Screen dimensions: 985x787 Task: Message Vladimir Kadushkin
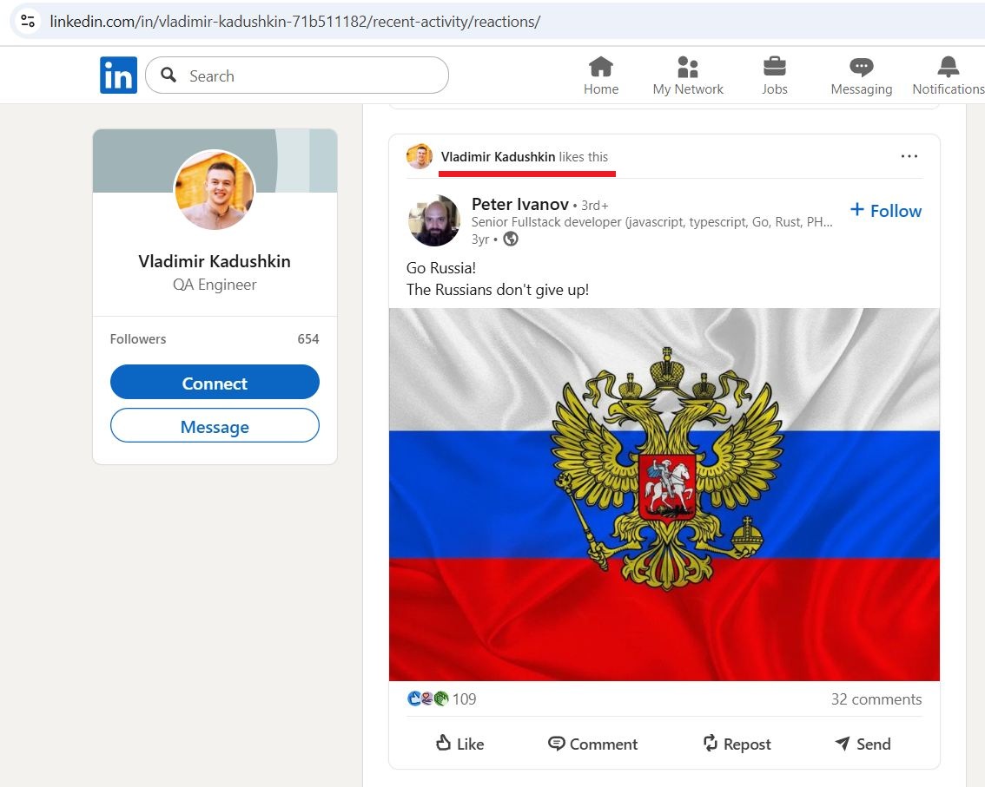click(215, 425)
